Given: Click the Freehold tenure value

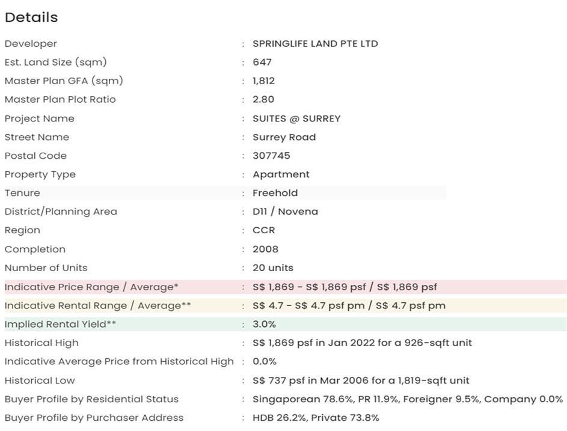Looking at the screenshot, I should pyautogui.click(x=275, y=193).
